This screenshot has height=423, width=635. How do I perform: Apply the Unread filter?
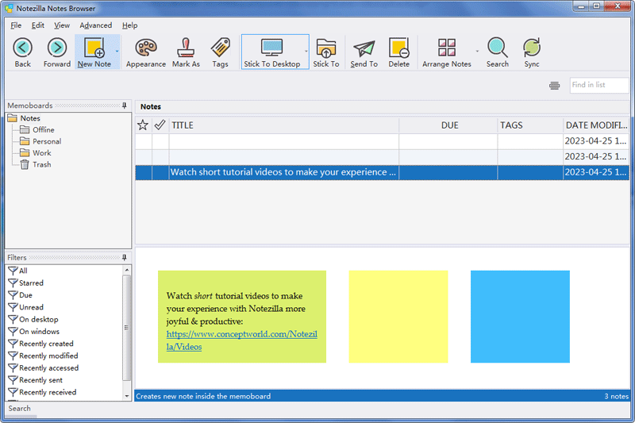(26, 307)
